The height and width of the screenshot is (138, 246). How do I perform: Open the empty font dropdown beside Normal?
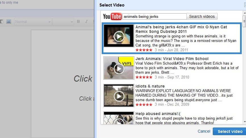click(63, 22)
